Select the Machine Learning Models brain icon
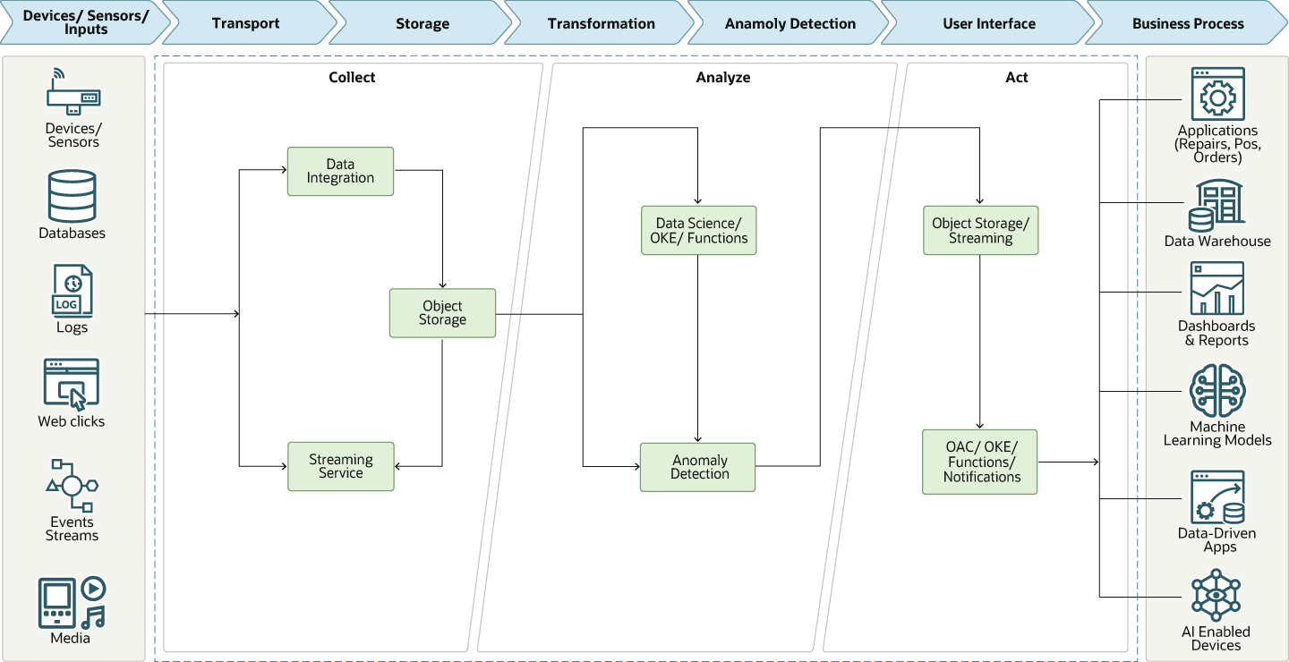 [x=1216, y=389]
